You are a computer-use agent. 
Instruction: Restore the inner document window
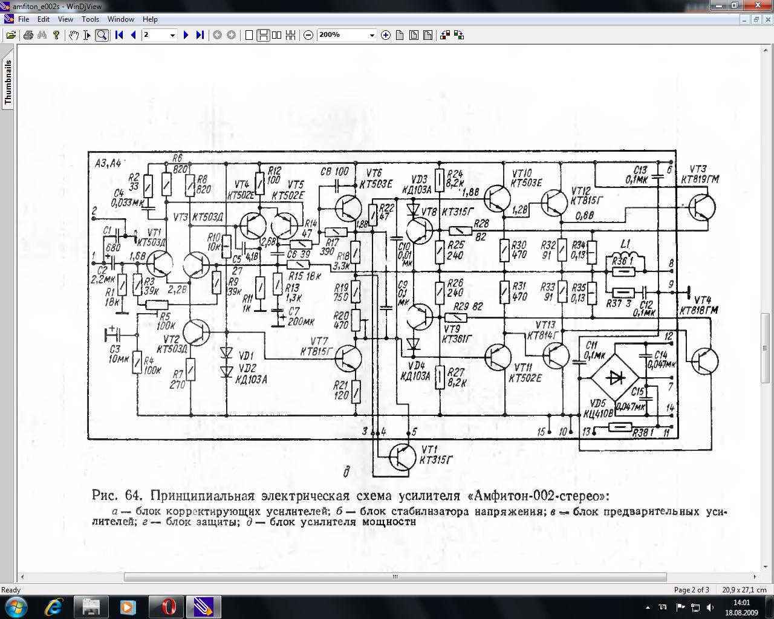click(x=756, y=19)
